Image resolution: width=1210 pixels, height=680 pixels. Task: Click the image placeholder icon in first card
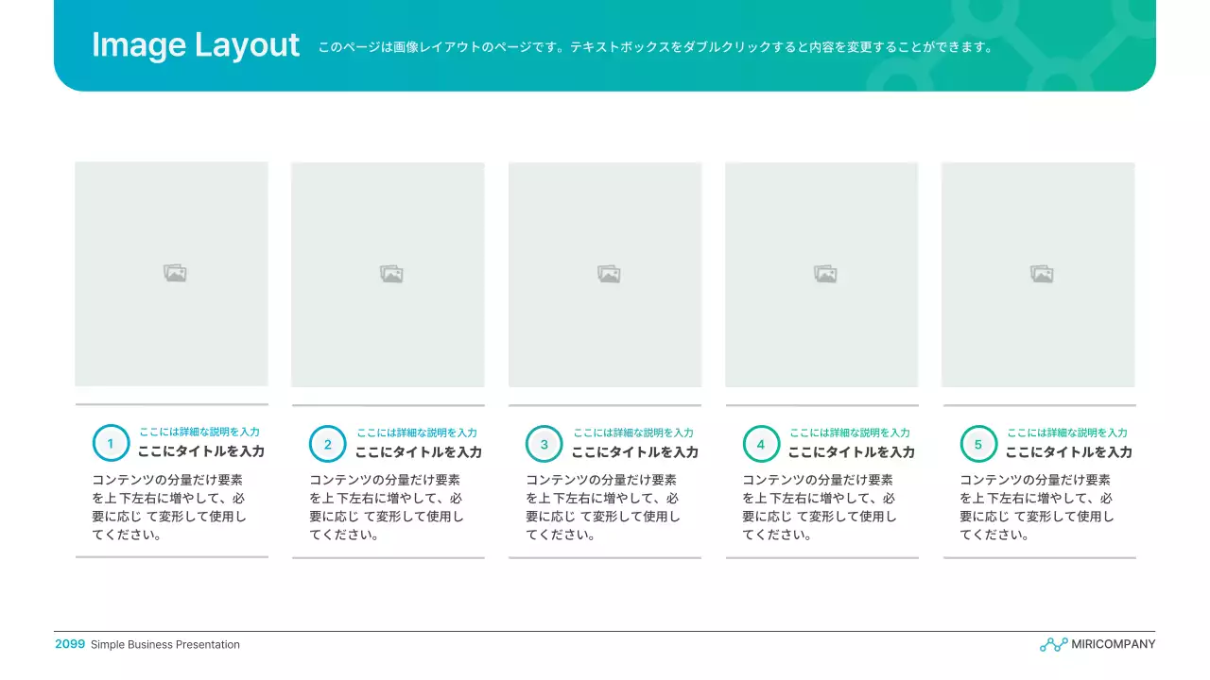click(175, 273)
